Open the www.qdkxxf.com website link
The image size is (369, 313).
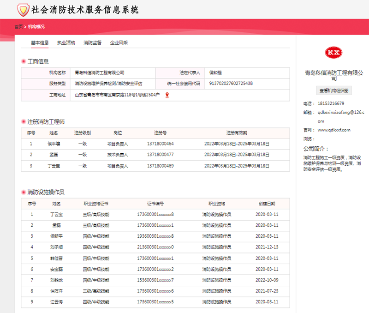(334, 130)
